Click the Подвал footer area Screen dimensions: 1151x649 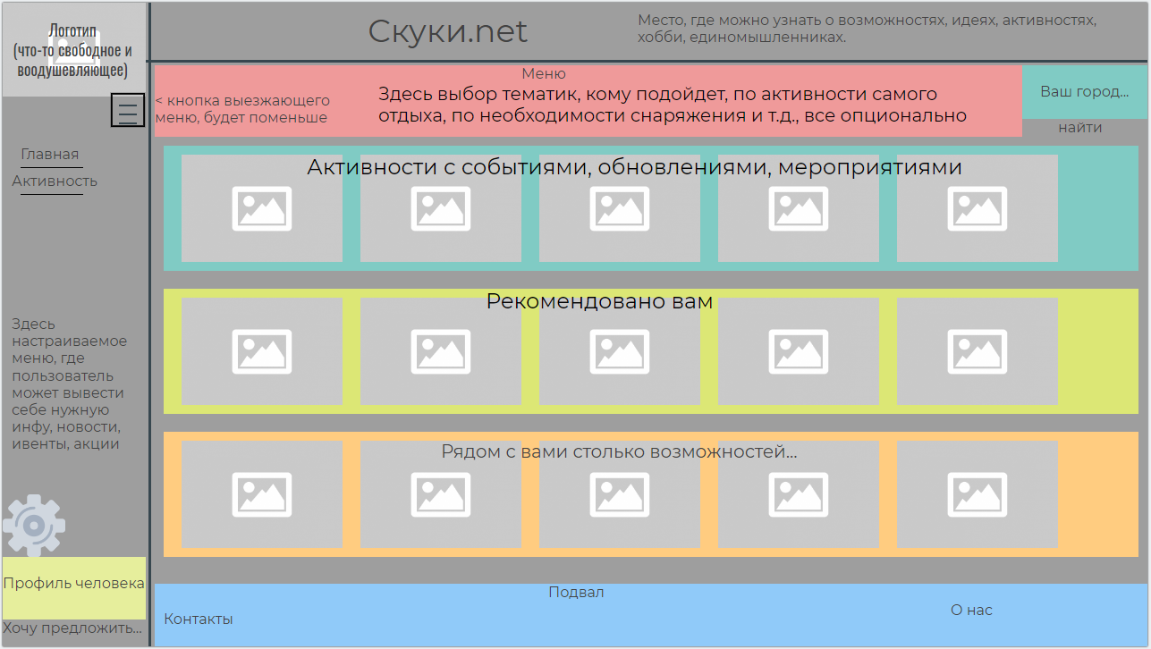coord(577,592)
